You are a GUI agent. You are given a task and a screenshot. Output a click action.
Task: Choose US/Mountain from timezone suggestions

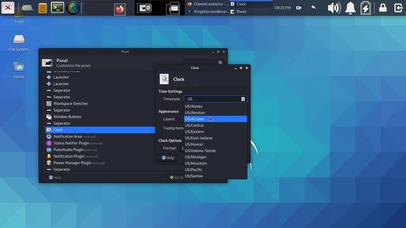pyautogui.click(x=216, y=163)
